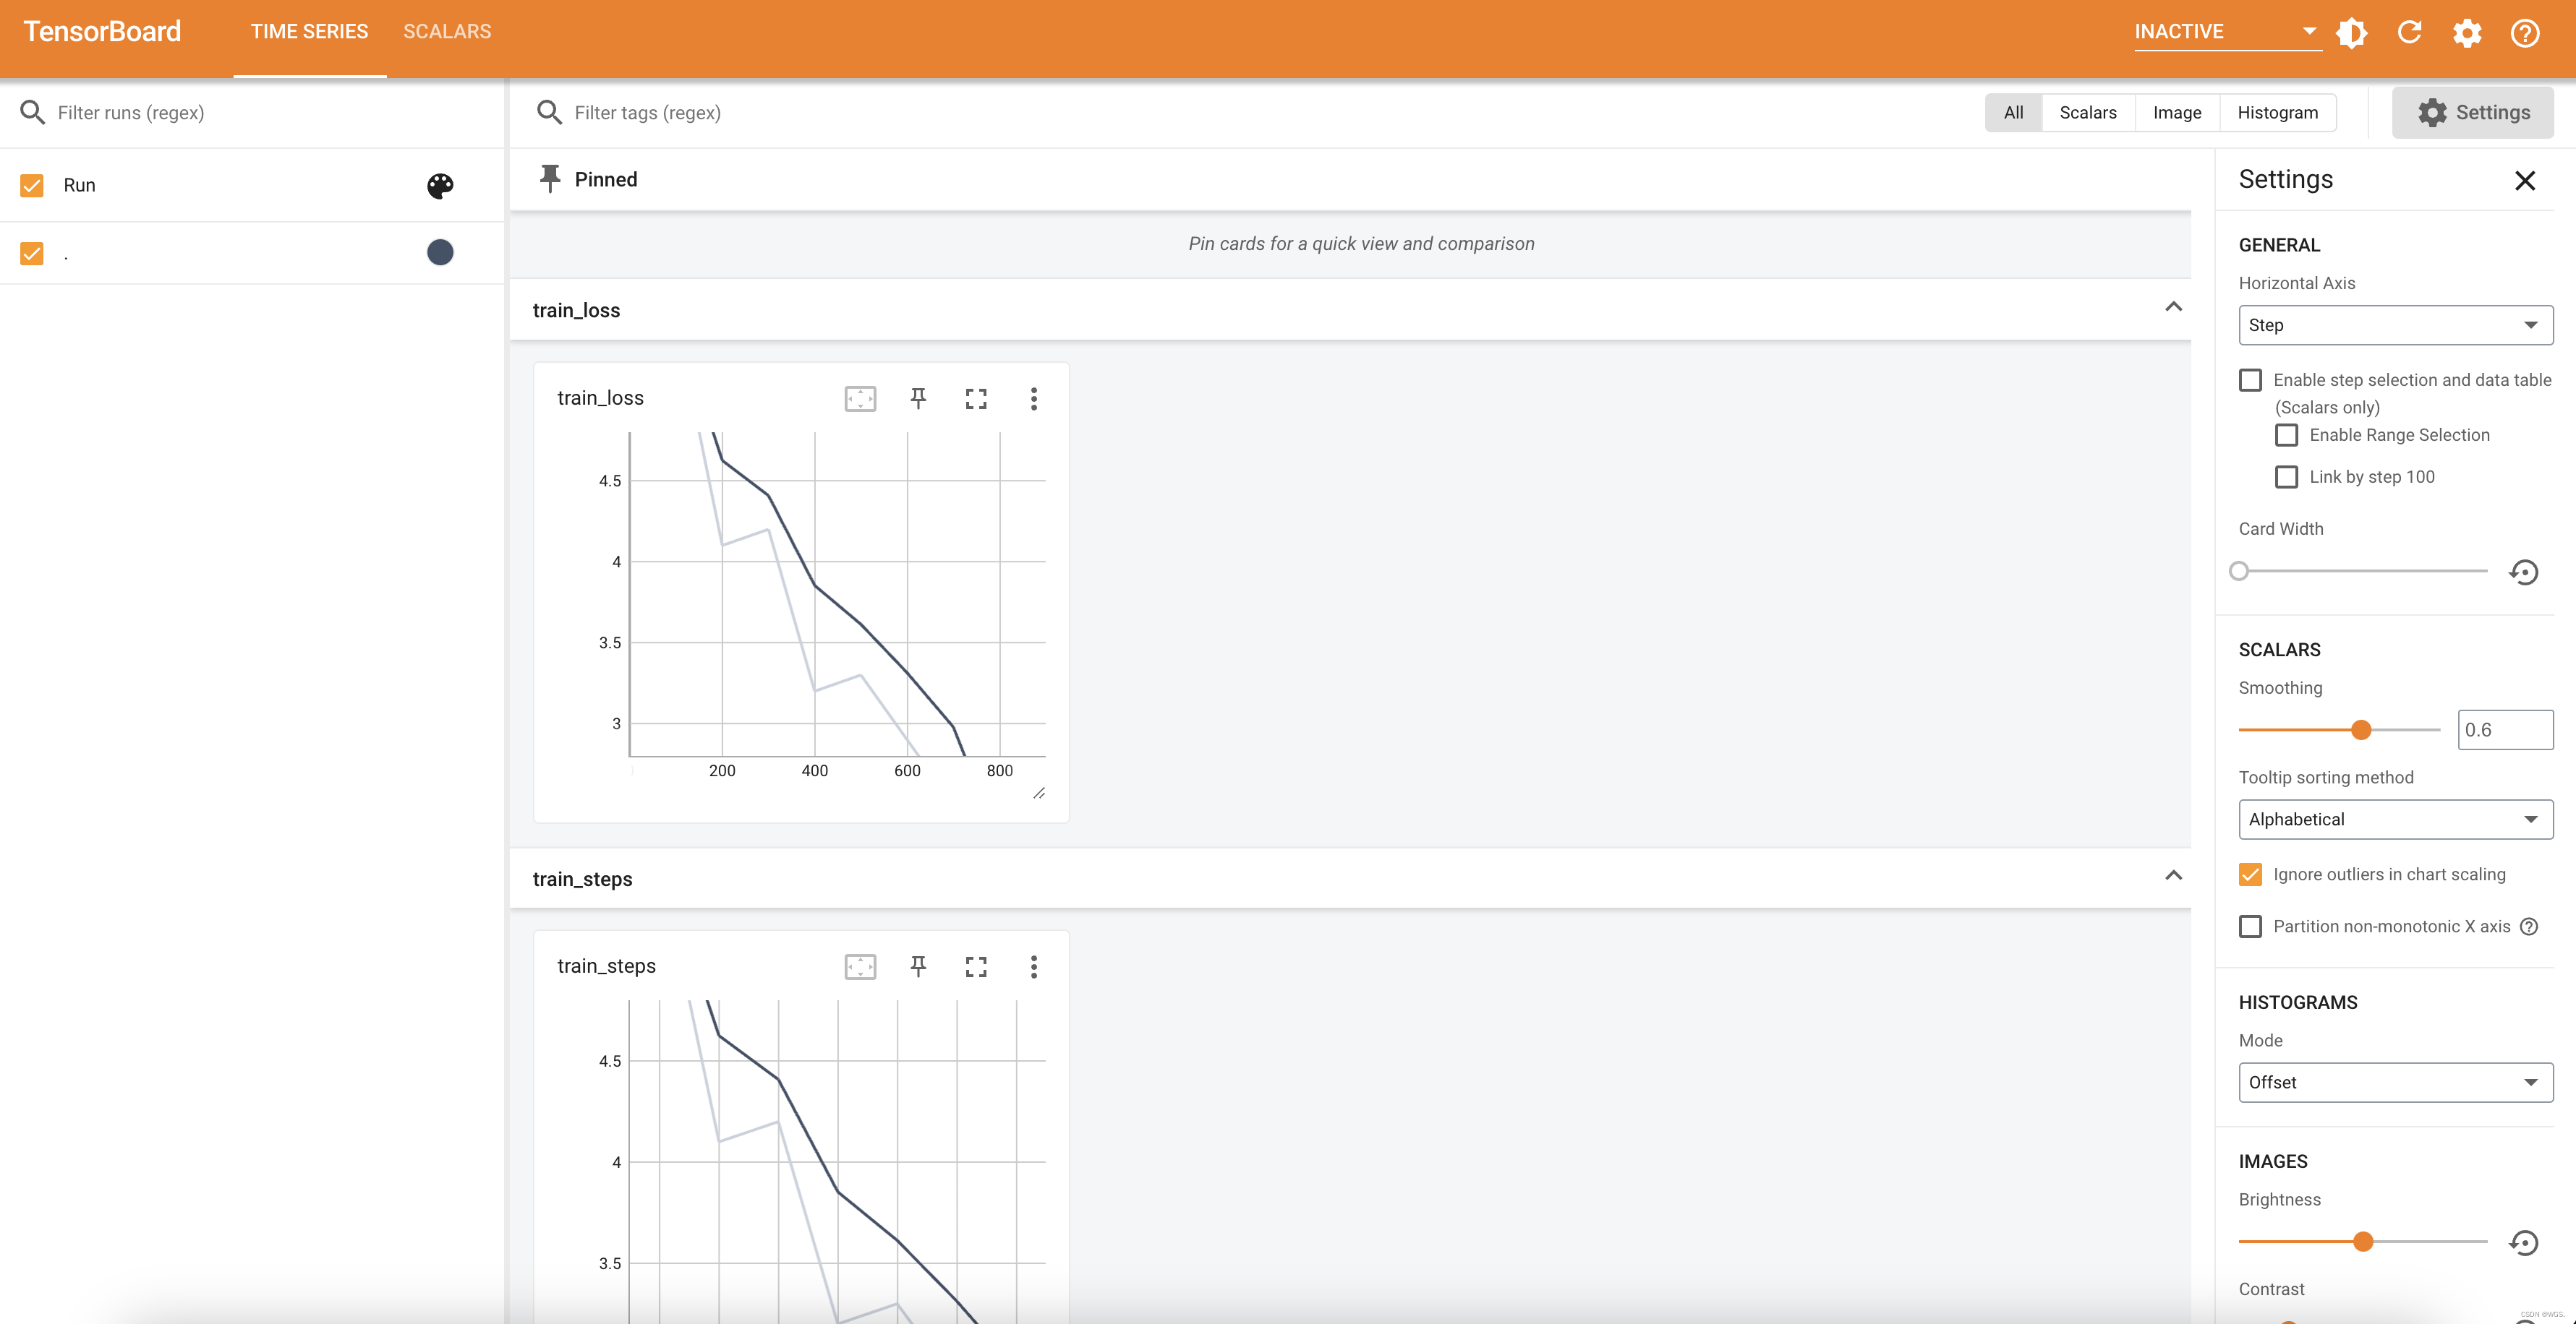Open Tooltip sorting method Alphabetical dropdown
2576x1324 pixels.
coord(2395,820)
